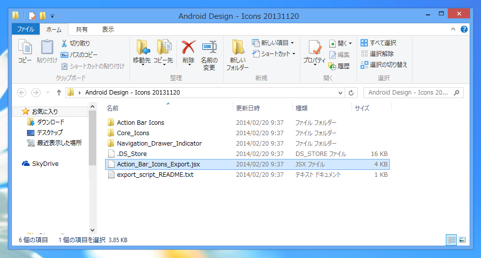Image resolution: width=481 pixels, height=258 pixels.
Task: Expand the address bar history dropdown
Action: 340,93
